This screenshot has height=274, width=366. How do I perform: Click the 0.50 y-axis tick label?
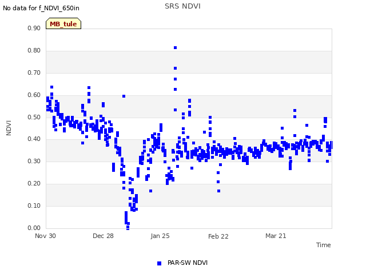pyautogui.click(x=34, y=117)
